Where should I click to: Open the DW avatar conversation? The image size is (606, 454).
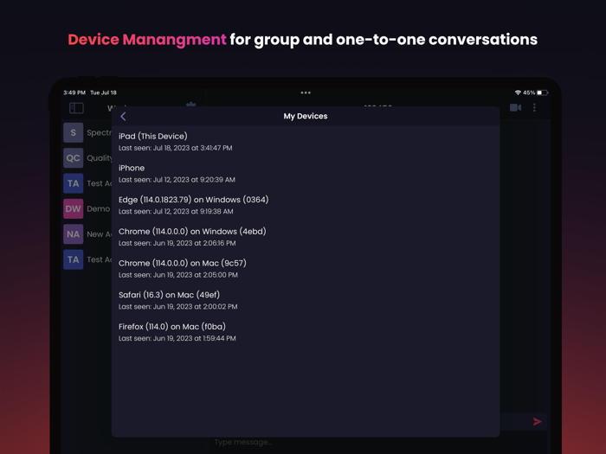coord(74,209)
